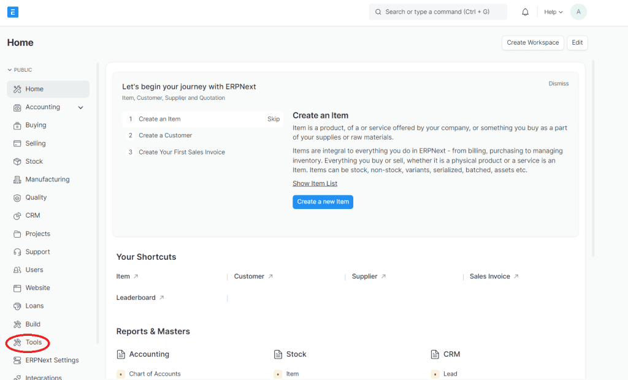The height and width of the screenshot is (380, 628).
Task: Click the Manufacturing sidebar icon
Action: point(17,180)
